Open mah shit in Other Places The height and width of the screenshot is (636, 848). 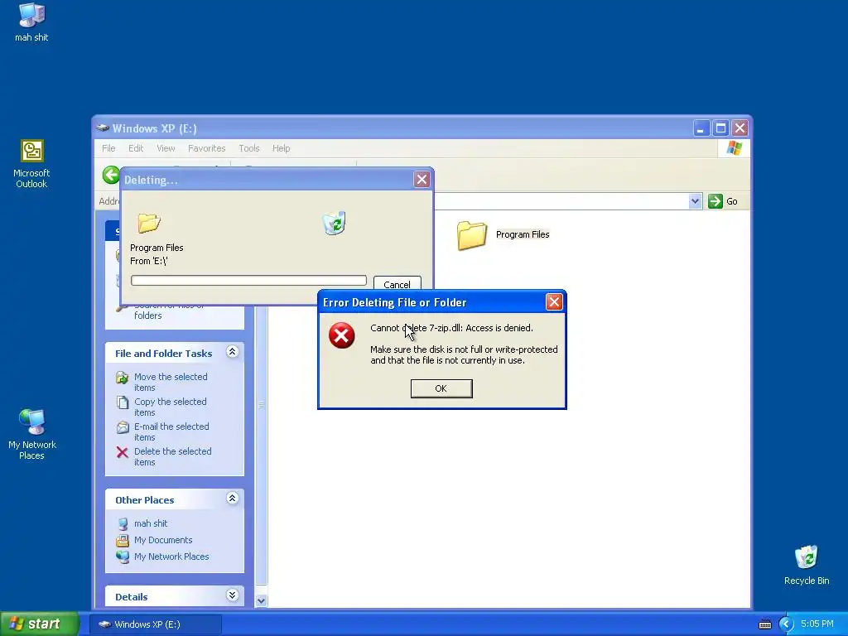tap(151, 523)
